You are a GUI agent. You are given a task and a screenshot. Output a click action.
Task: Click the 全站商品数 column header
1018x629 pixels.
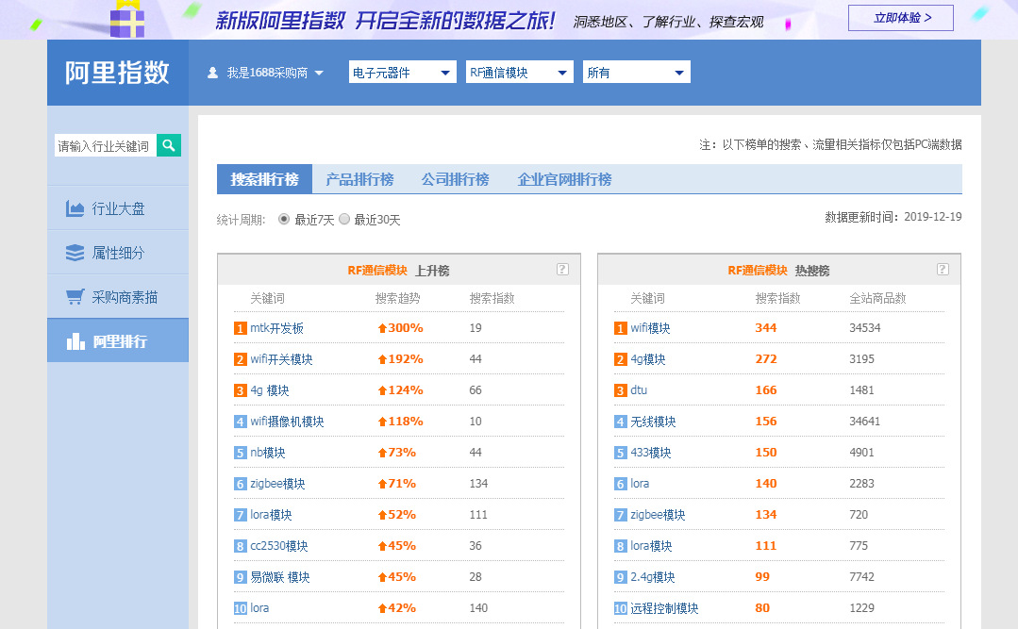click(x=877, y=298)
